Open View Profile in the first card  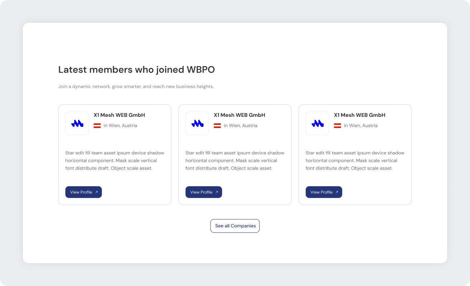point(83,192)
